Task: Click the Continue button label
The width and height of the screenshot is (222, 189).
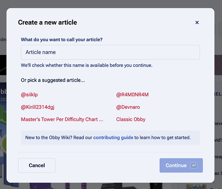Action: pos(176,165)
